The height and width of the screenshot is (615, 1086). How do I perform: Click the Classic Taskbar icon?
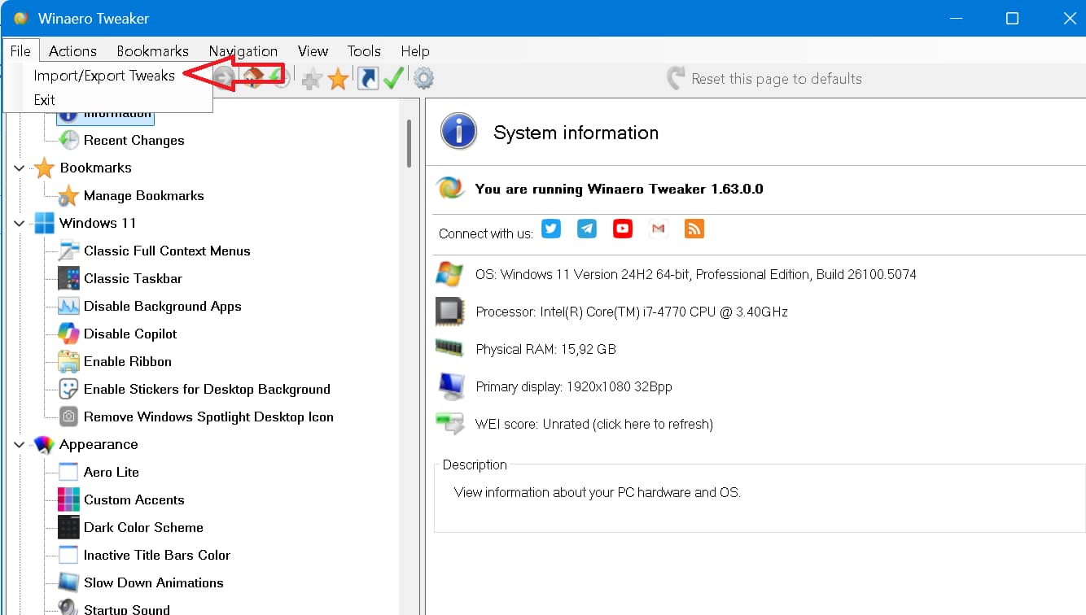point(68,278)
